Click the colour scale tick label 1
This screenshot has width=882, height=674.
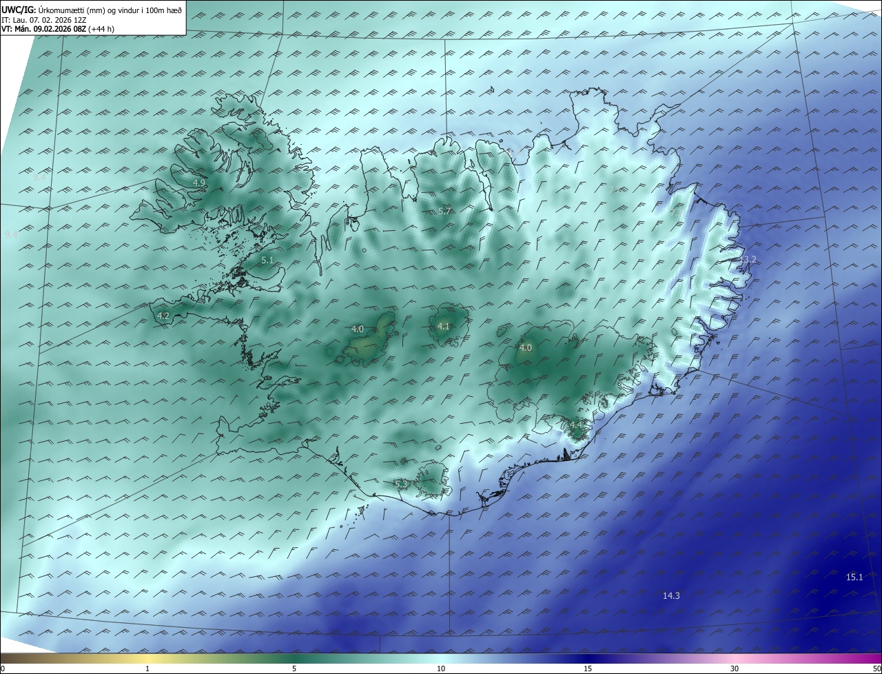pos(147,668)
